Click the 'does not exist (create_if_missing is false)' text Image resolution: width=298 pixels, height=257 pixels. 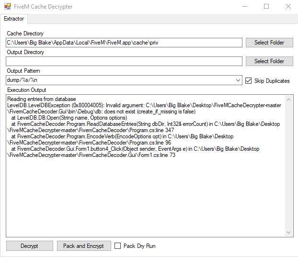click(x=150, y=112)
